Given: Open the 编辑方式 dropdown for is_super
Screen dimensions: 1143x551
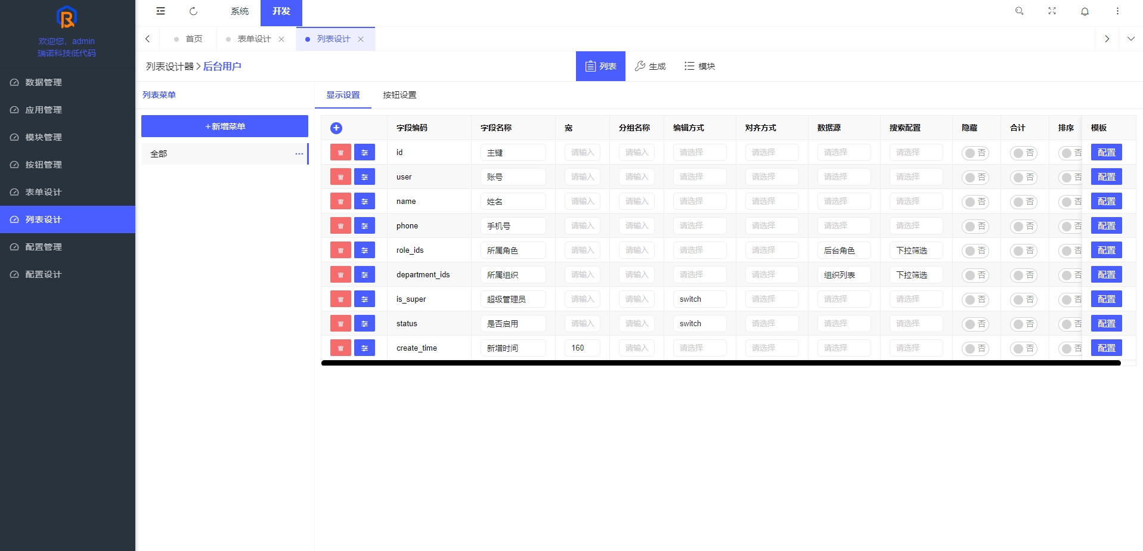Looking at the screenshot, I should (699, 299).
